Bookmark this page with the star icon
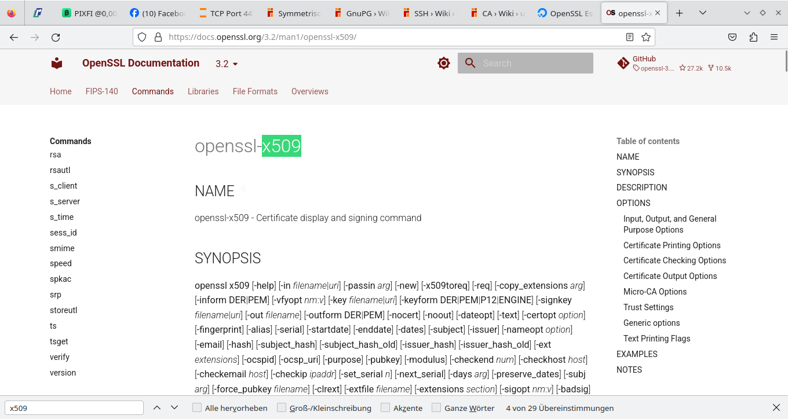Image resolution: width=788 pixels, height=419 pixels. pos(646,36)
